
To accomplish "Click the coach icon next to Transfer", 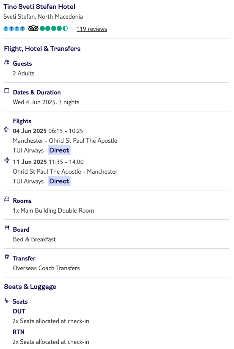I will [x=7, y=257].
